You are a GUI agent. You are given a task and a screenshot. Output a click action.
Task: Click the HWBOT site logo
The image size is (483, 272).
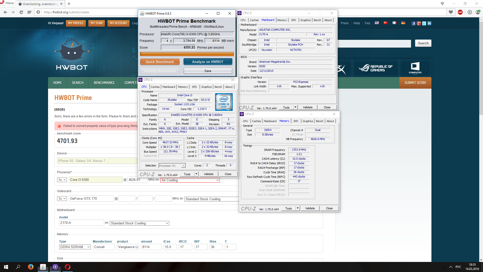point(72,54)
